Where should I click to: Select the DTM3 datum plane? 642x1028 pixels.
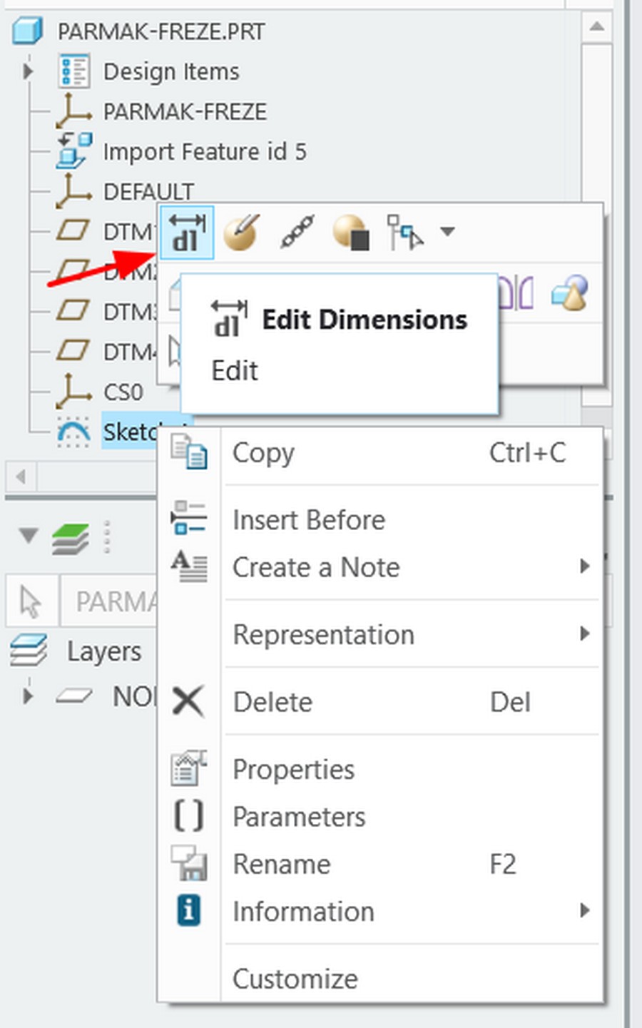pos(107,311)
